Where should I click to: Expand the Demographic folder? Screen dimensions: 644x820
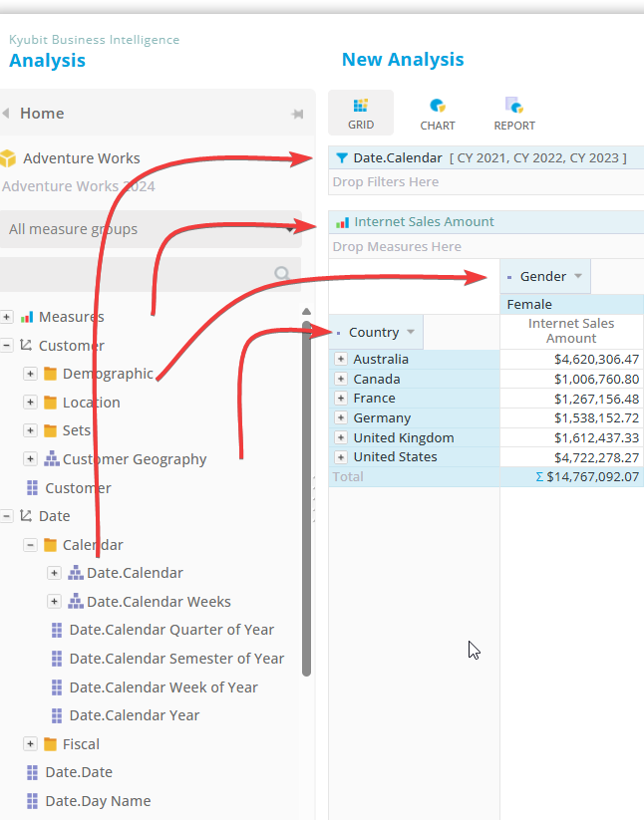click(30, 374)
